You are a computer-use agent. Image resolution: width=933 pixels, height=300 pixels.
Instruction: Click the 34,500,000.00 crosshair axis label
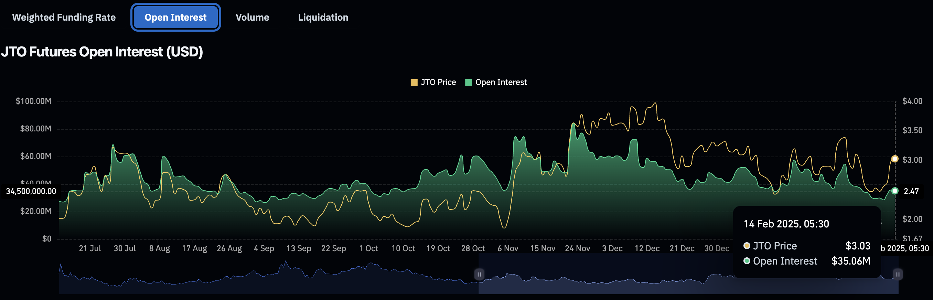tap(31, 191)
